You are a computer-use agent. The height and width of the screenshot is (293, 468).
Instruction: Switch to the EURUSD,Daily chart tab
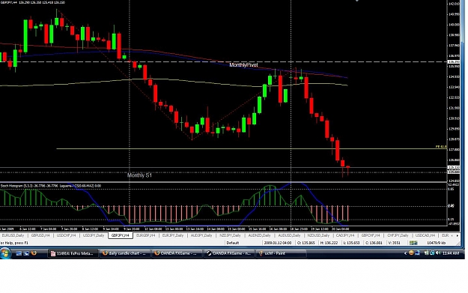(13, 235)
